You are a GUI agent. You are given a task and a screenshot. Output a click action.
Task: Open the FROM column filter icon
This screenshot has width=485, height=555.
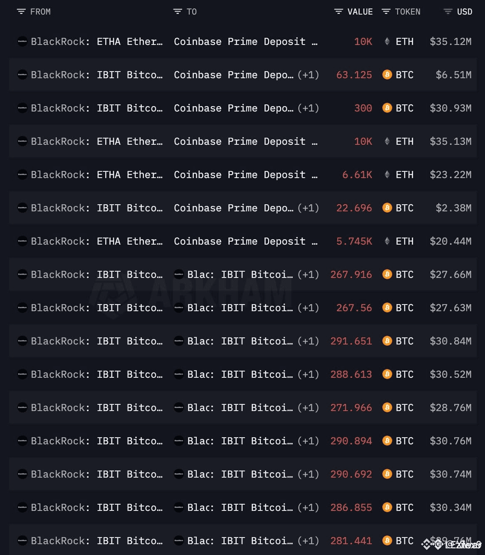(21, 12)
